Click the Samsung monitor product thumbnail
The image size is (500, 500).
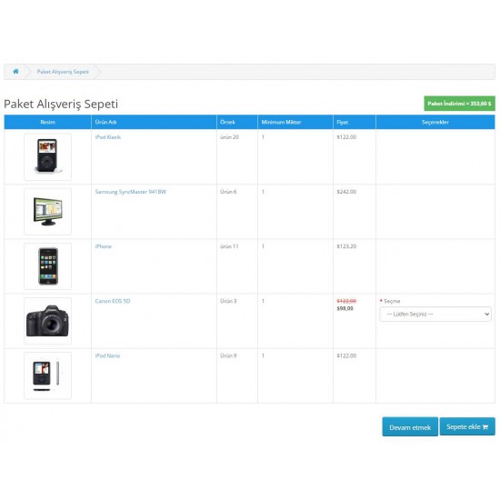click(48, 212)
